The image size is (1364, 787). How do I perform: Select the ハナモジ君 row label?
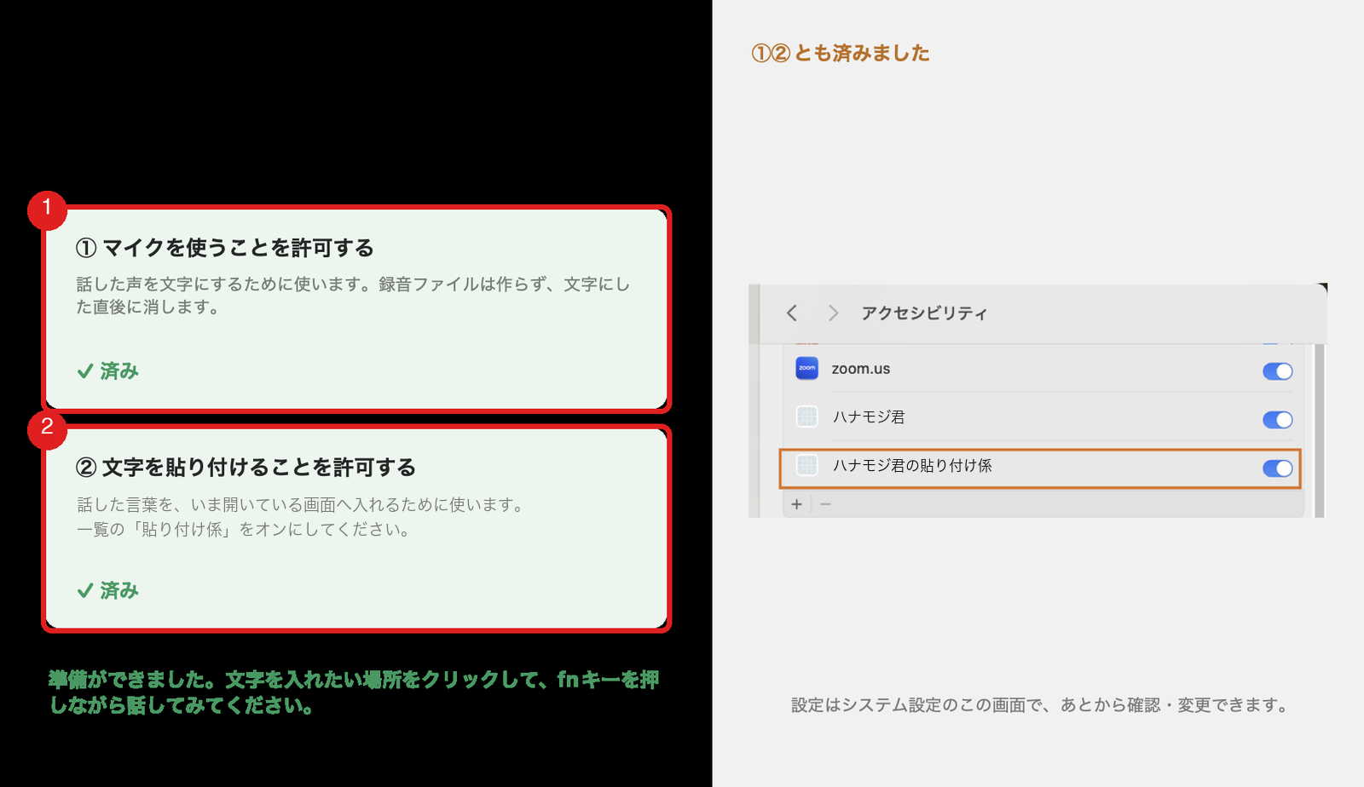[x=869, y=417]
